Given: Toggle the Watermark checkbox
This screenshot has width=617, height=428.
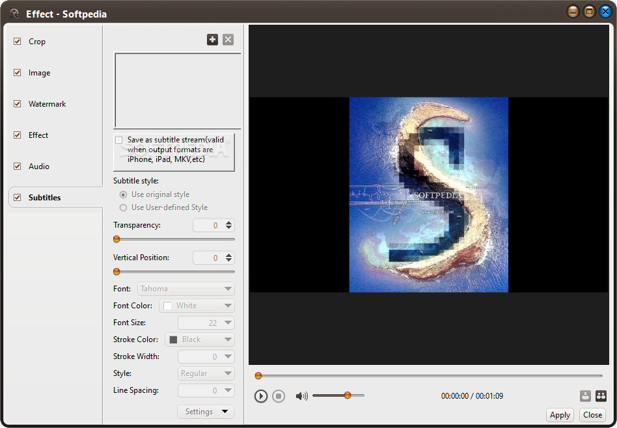Looking at the screenshot, I should coord(18,103).
